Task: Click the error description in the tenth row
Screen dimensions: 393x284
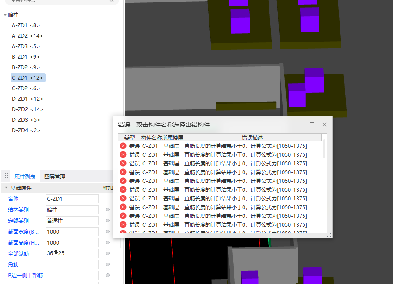Action: [246, 224]
